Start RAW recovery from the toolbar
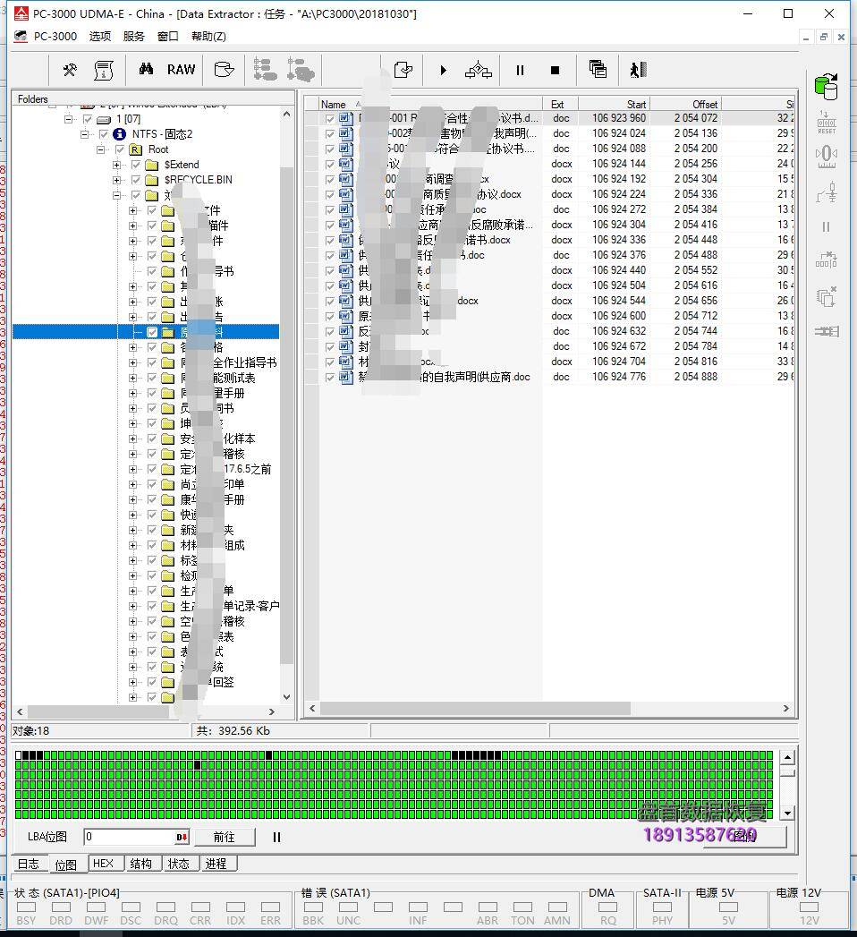857x937 pixels. 181,70
